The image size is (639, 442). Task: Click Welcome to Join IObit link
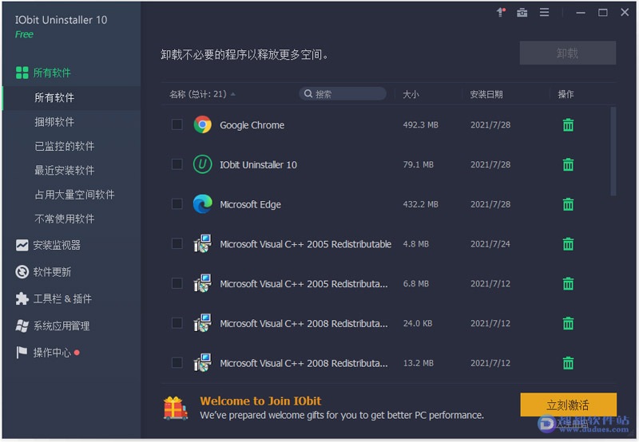(260, 401)
